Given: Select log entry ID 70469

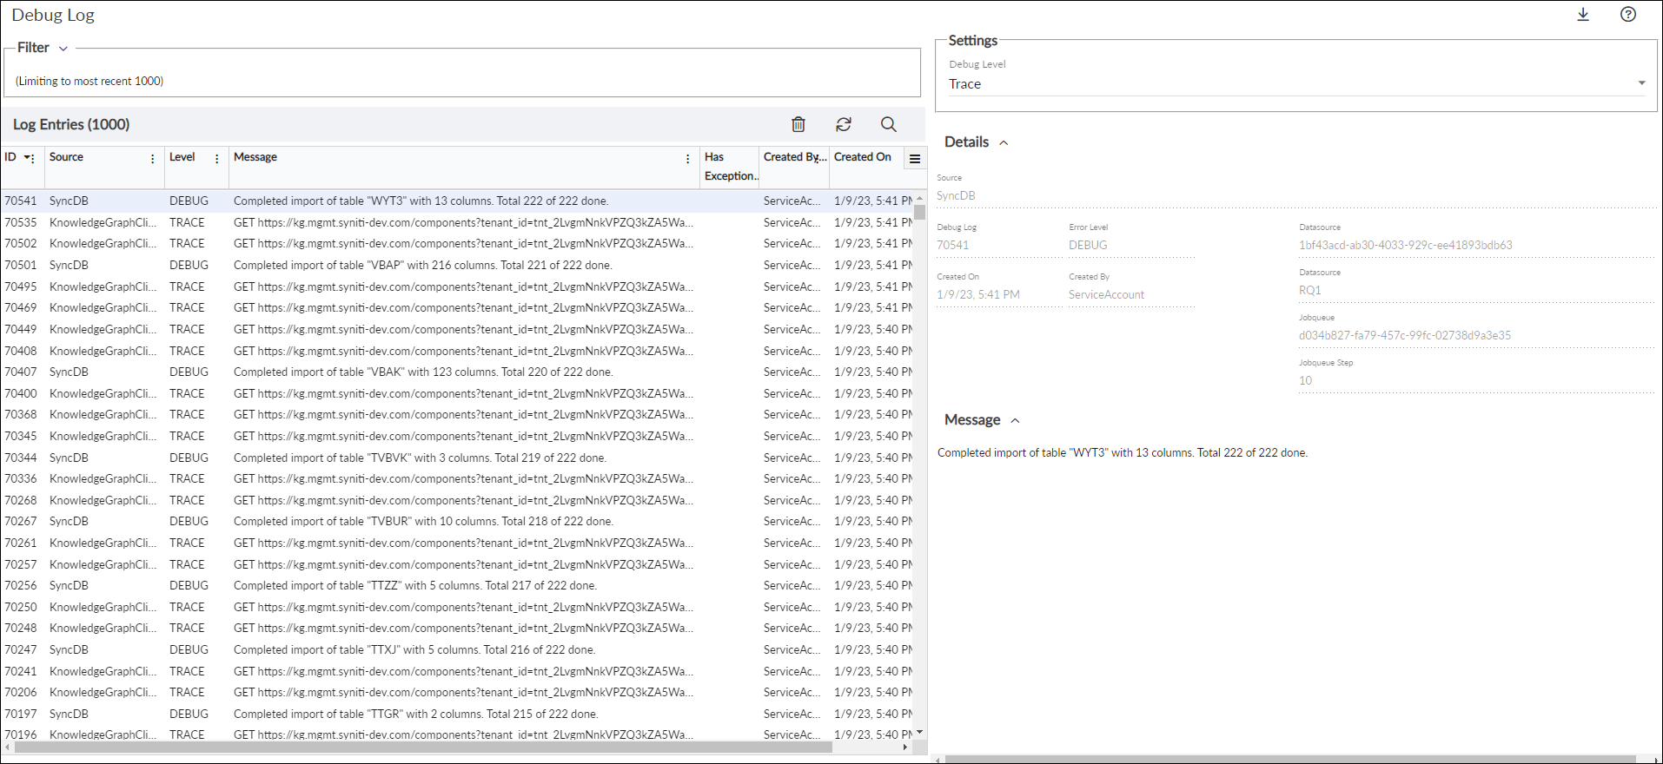Looking at the screenshot, I should [x=21, y=307].
